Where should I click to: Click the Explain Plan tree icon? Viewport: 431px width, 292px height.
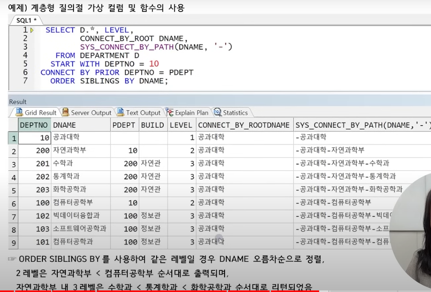[x=170, y=112]
